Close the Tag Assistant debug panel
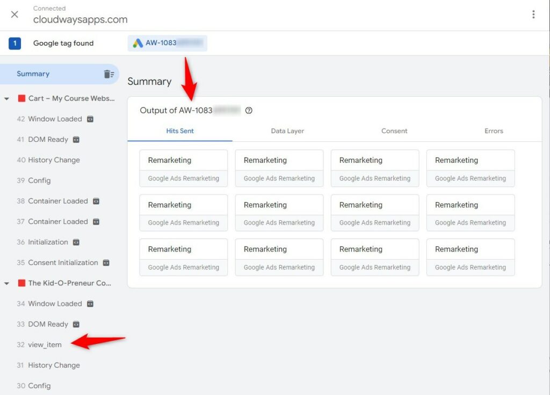Viewport: 550px width, 395px height. click(x=15, y=15)
